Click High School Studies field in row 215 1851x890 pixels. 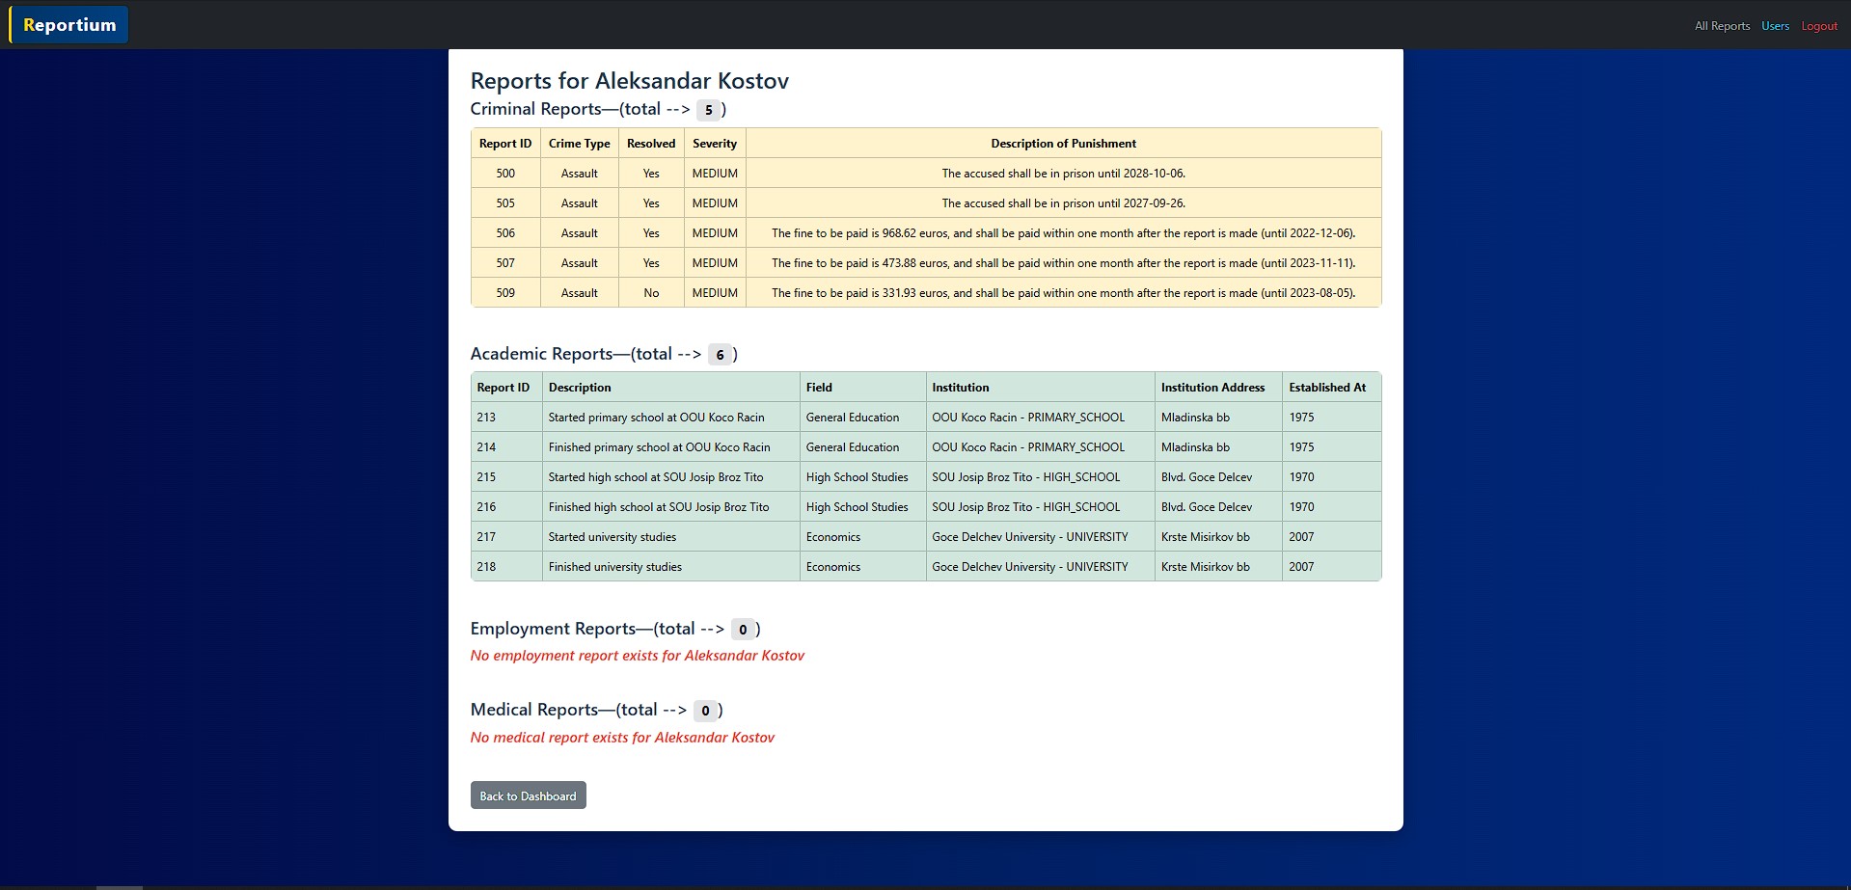857,477
